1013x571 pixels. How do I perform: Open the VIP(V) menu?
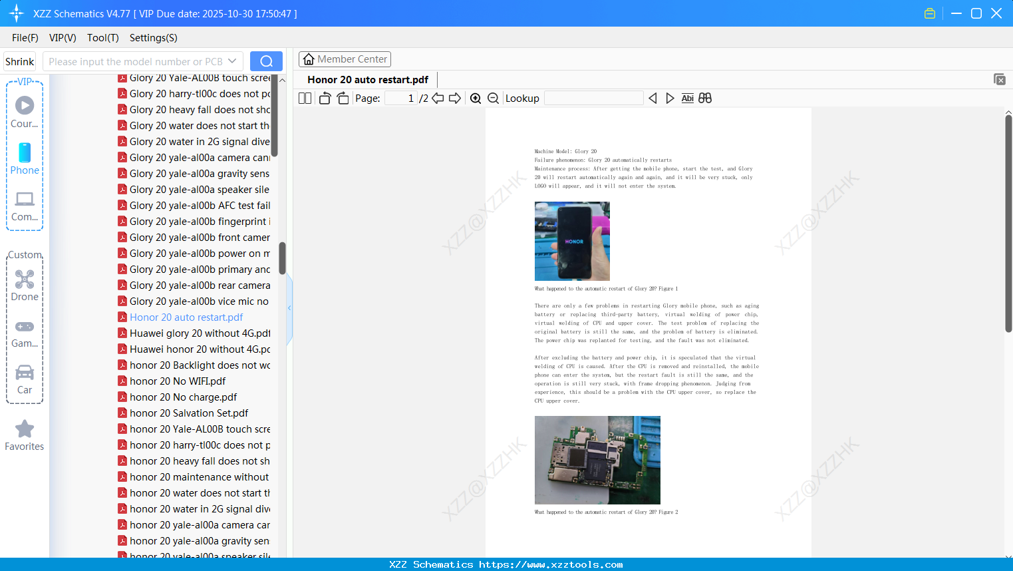click(63, 38)
